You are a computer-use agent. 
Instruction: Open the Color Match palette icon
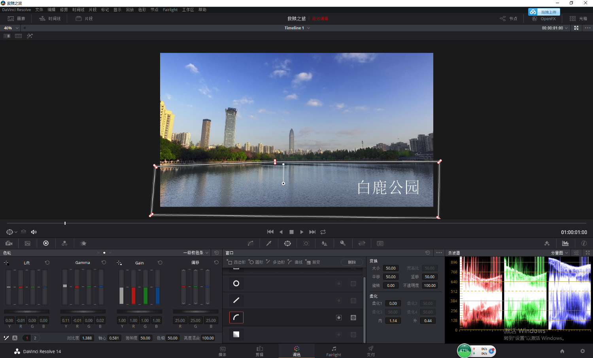pyautogui.click(x=28, y=243)
